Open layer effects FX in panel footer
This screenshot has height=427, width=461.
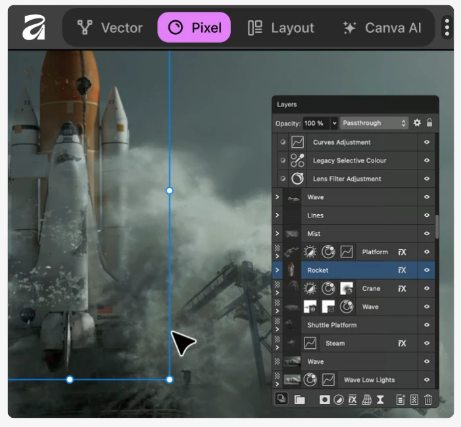(x=352, y=399)
